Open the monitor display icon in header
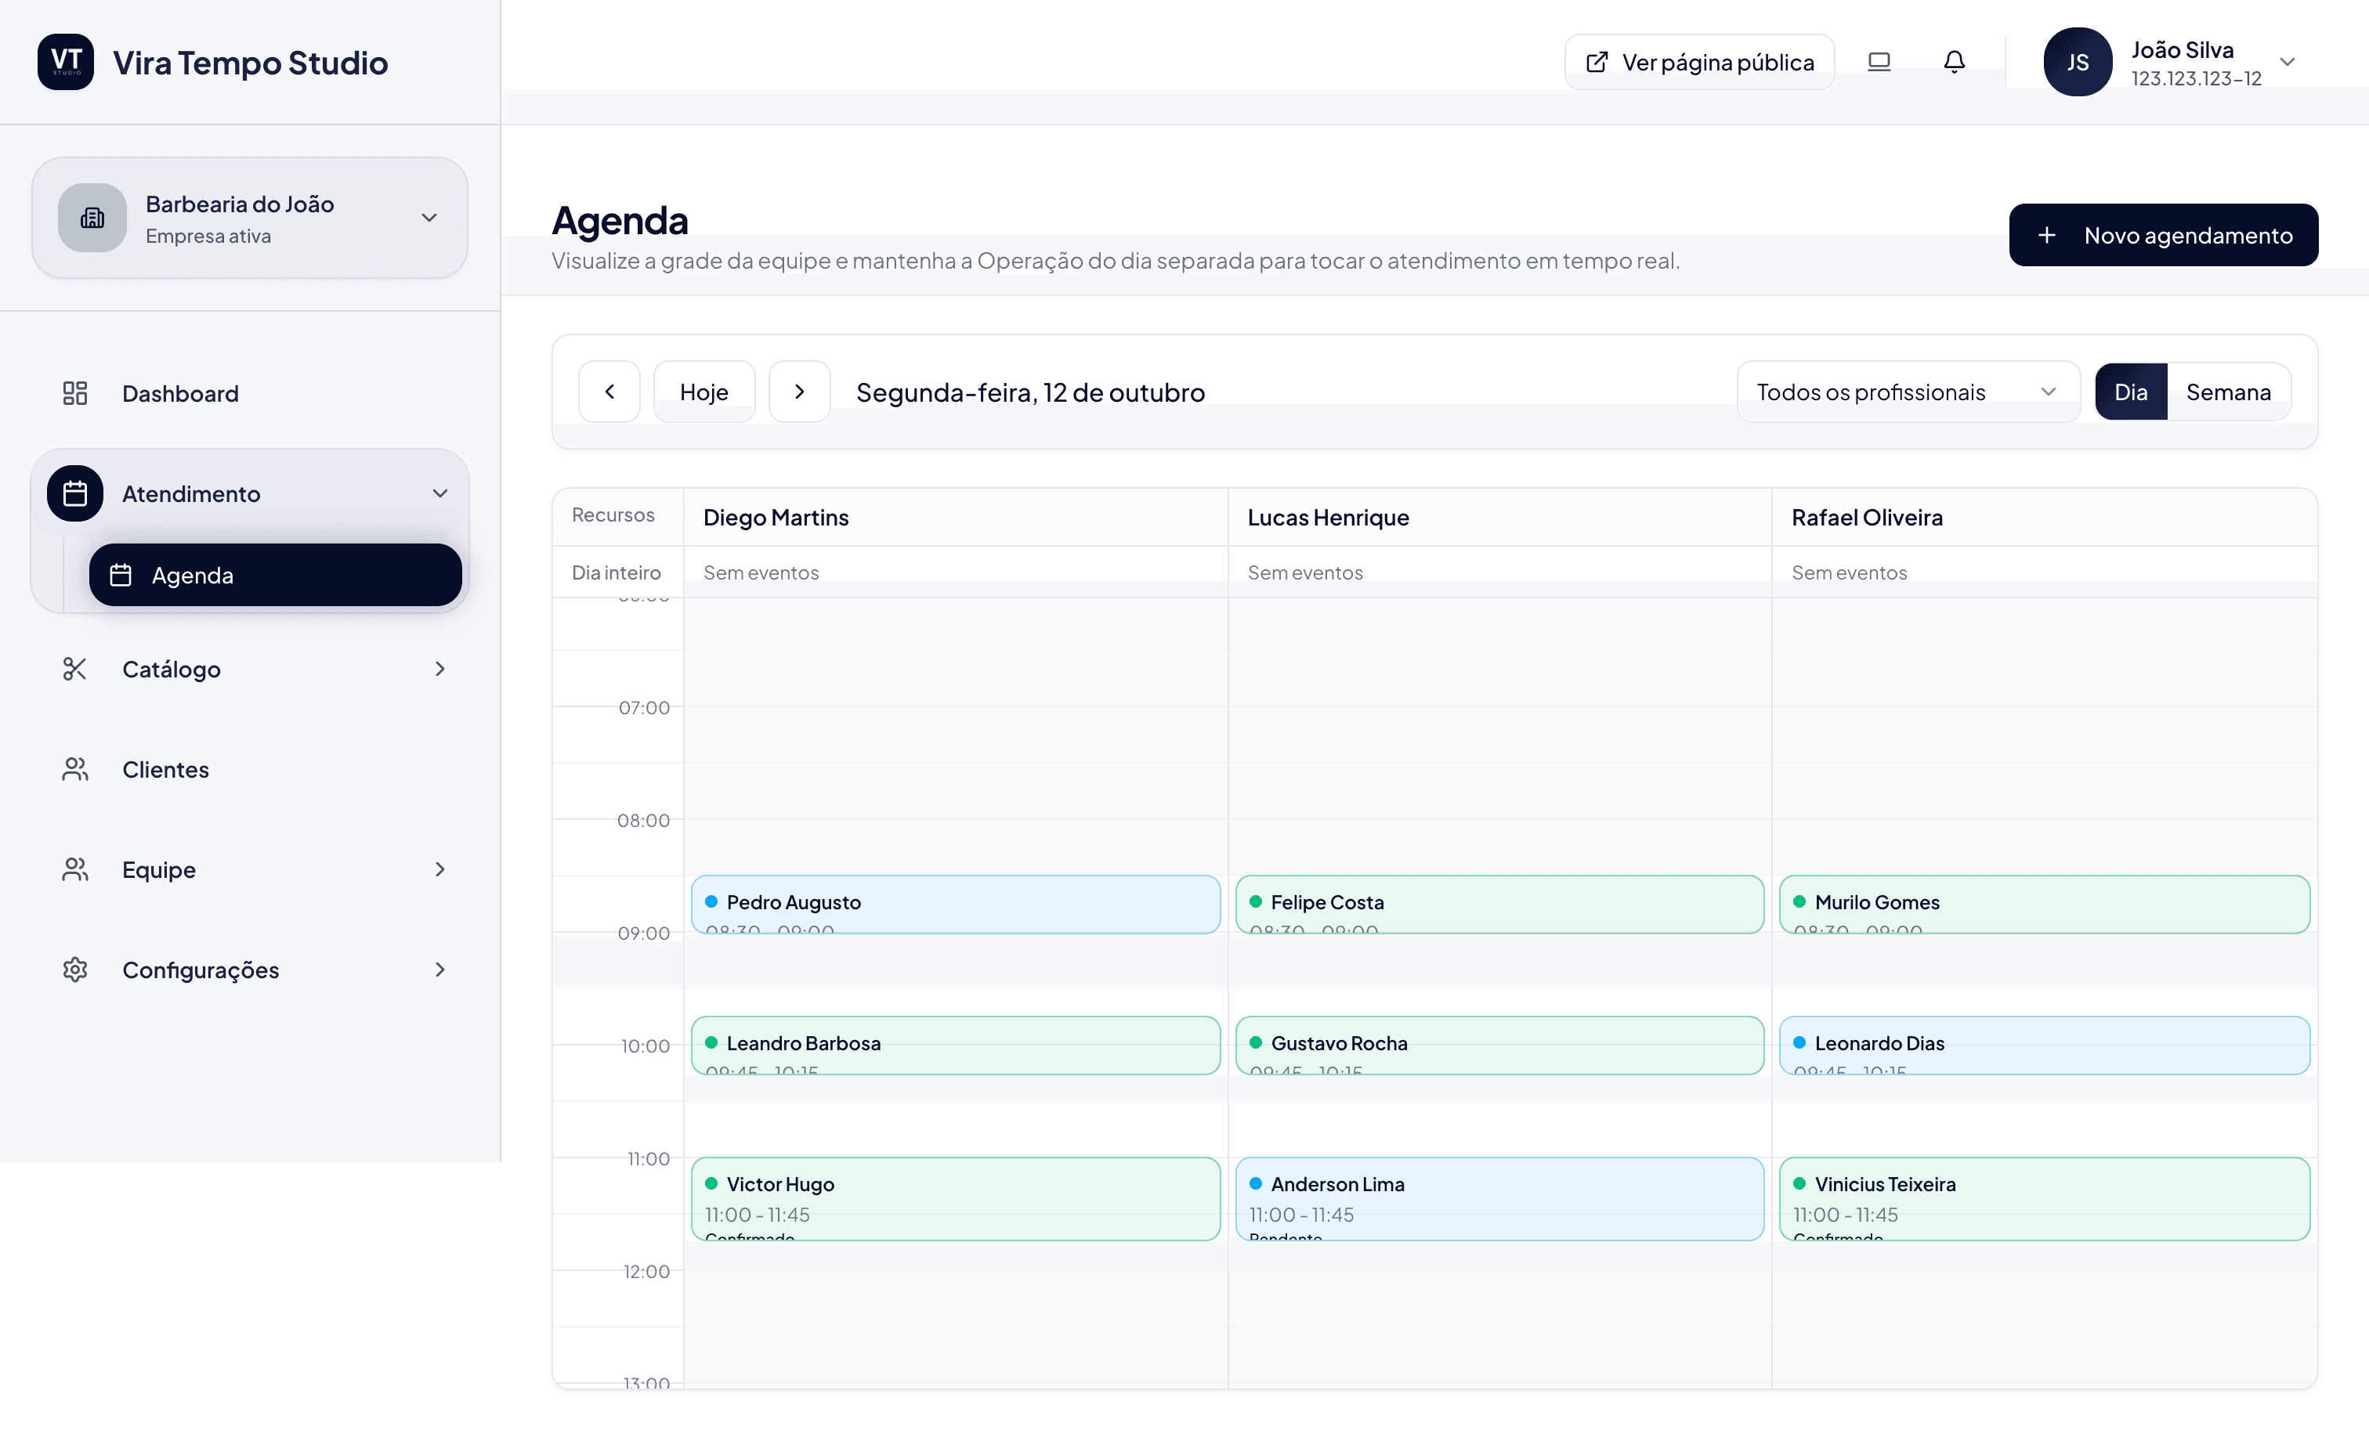The height and width of the screenshot is (1441, 2369). pyautogui.click(x=1879, y=63)
